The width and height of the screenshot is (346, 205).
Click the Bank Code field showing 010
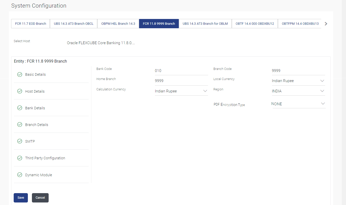[x=181, y=71]
